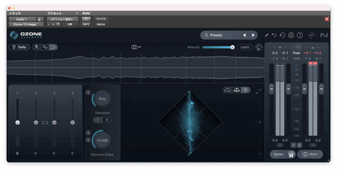337x170 pixels.
Task: Click the pencil edit icon
Action: coord(266,35)
